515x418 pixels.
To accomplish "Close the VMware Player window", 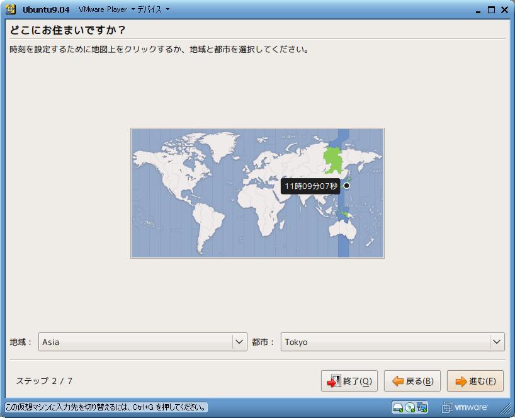I will (x=504, y=10).
